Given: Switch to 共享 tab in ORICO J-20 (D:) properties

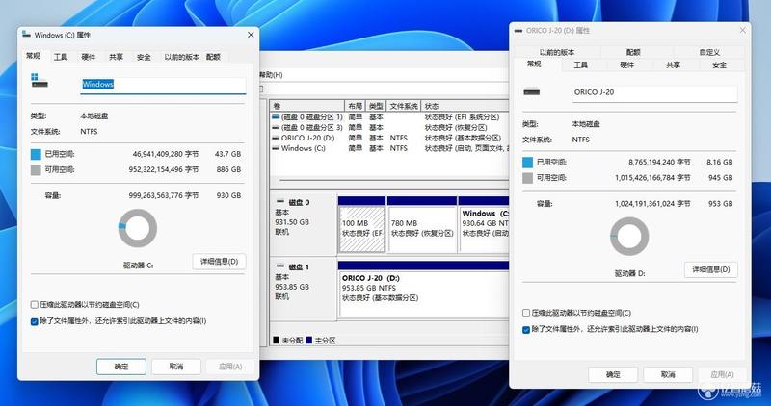Looking at the screenshot, I should tap(673, 64).
